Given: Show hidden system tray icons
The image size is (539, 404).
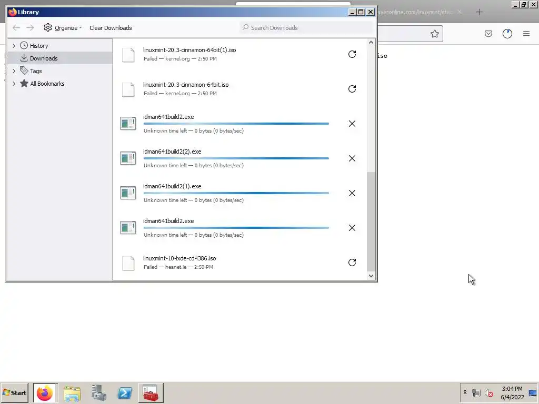Looking at the screenshot, I should (465, 392).
